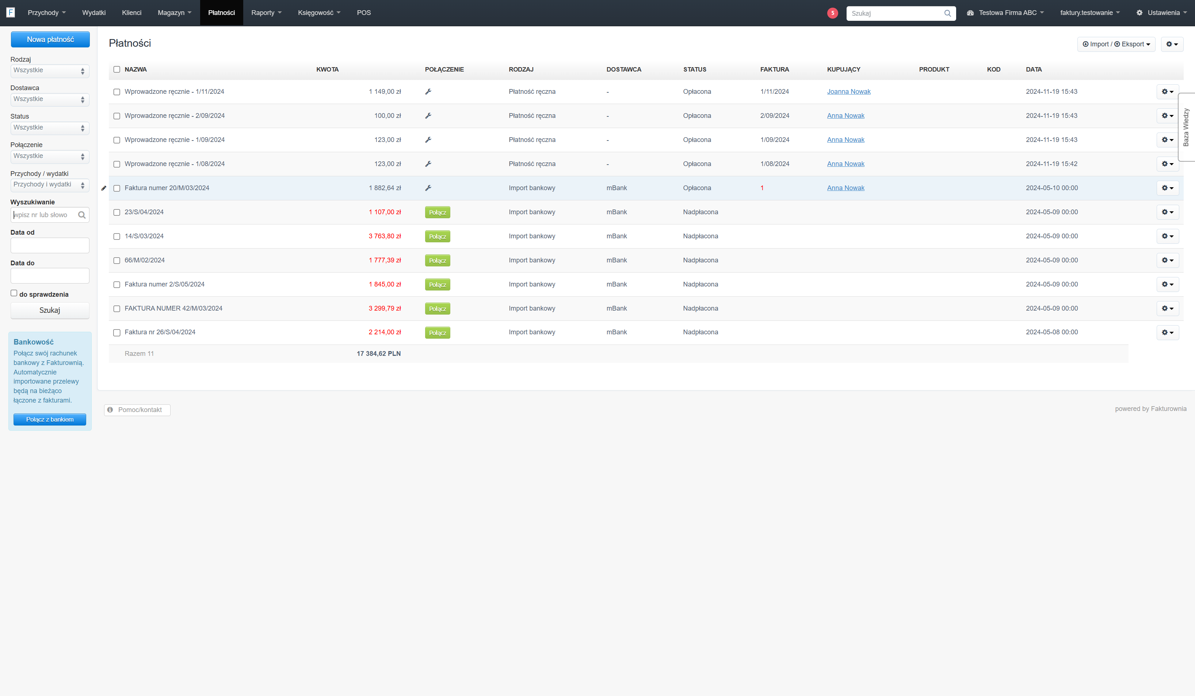The image size is (1195, 696).
Task: Click Połącz button for 23/S/04/2024
Action: click(x=437, y=213)
